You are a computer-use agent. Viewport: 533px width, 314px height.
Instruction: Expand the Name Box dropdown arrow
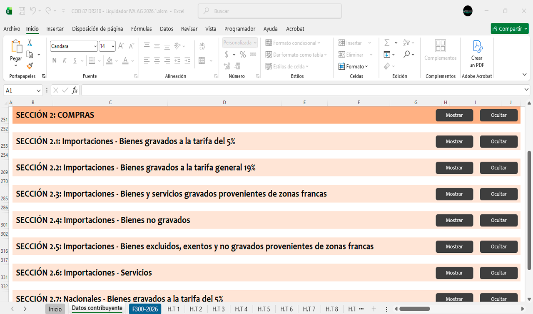(39, 90)
